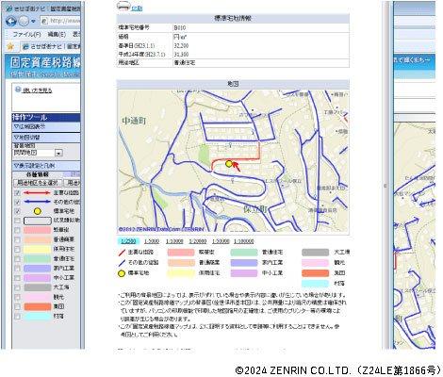Enable the 併用住宅 yellow checkbox
The image size is (443, 377).
pyautogui.click(x=18, y=250)
